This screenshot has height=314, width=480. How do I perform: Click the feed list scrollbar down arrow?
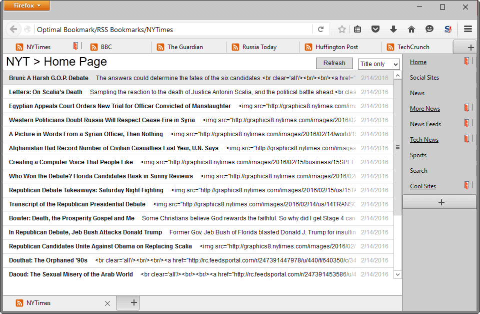(397, 274)
